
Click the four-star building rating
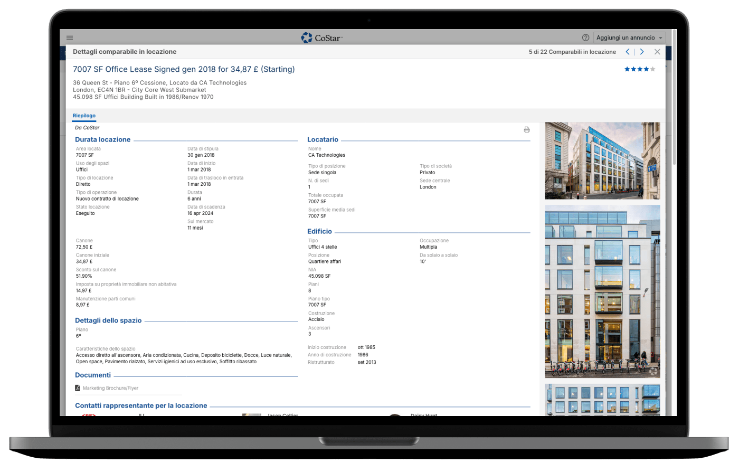(639, 69)
